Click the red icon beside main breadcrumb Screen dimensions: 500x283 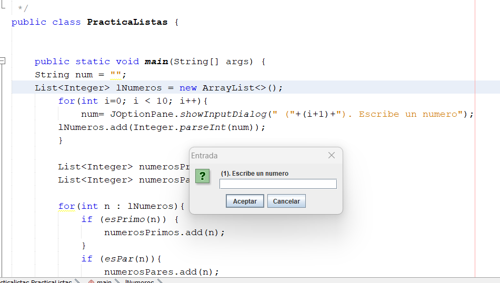pyautogui.click(x=91, y=281)
